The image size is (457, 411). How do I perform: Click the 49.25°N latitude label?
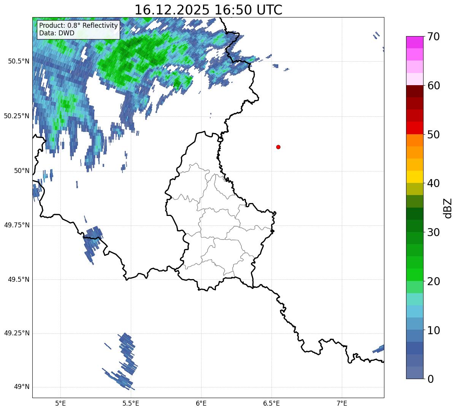(17, 333)
